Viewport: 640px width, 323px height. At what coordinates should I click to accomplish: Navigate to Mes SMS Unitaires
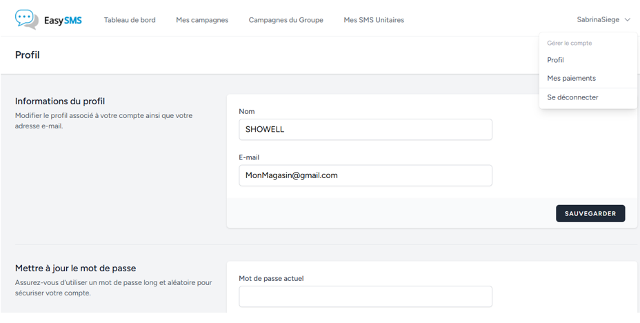(374, 20)
